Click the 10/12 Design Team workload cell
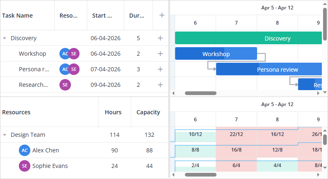 196,134
